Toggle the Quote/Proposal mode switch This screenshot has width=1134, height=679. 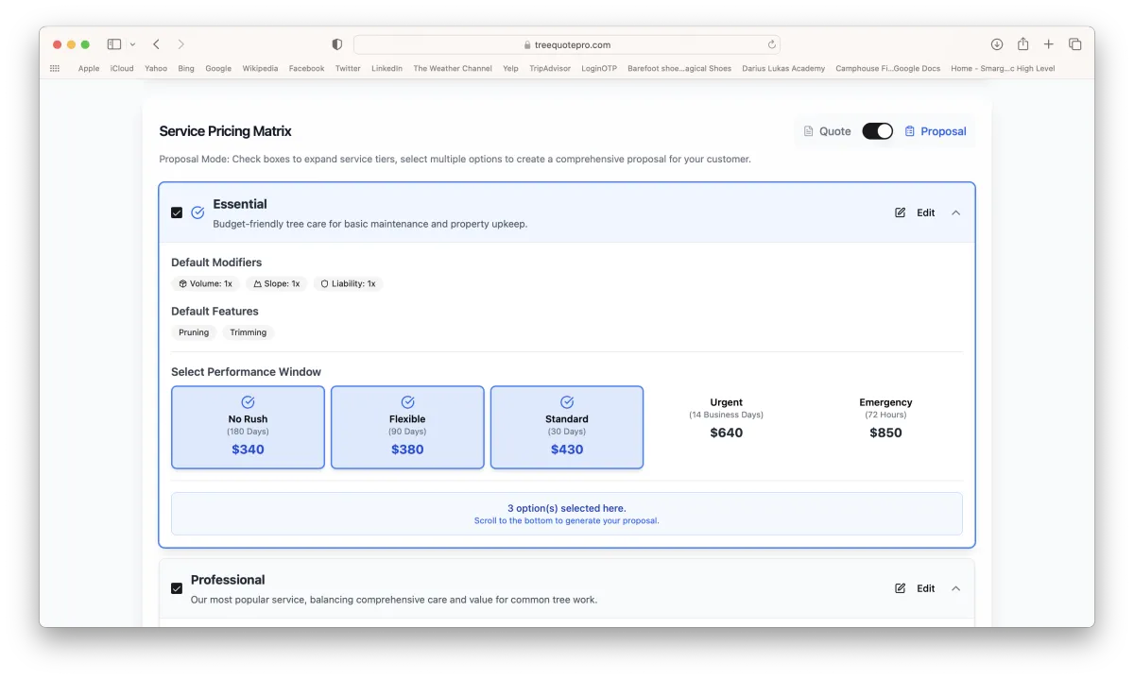pyautogui.click(x=877, y=131)
